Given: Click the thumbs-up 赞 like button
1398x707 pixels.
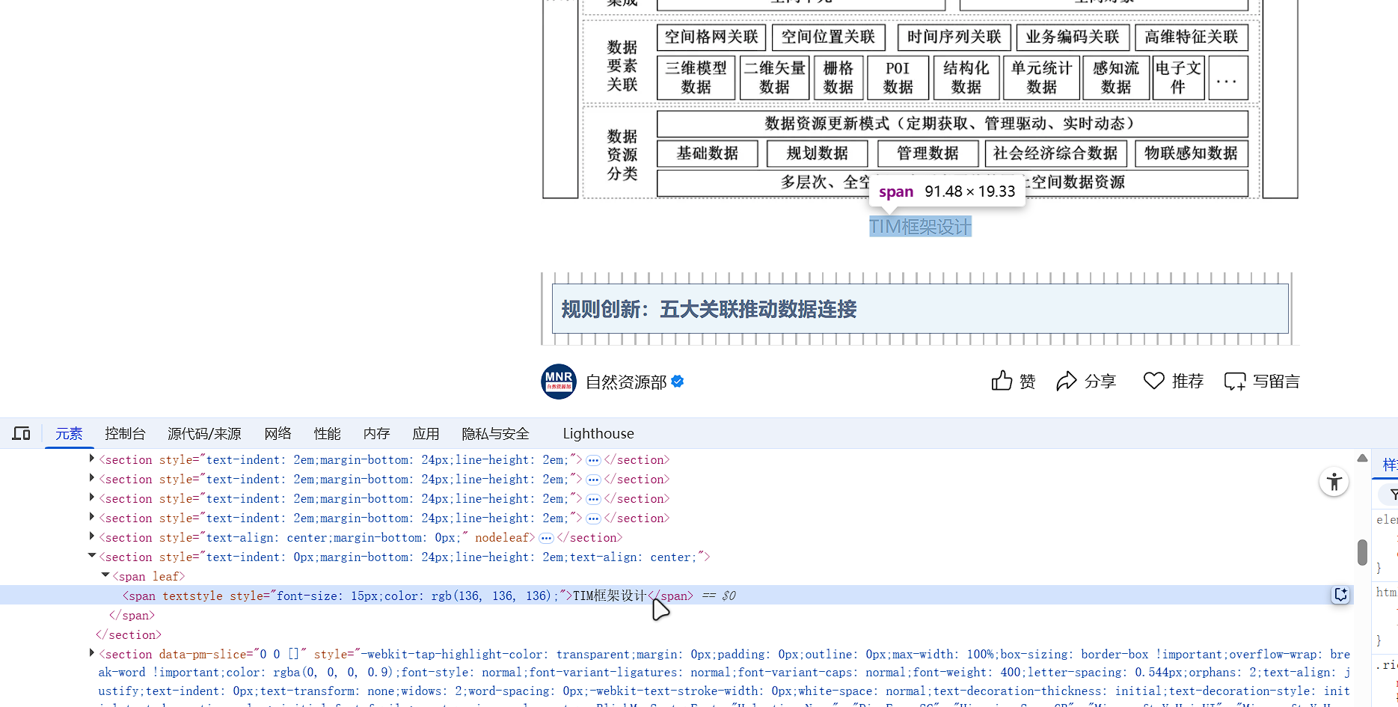Looking at the screenshot, I should point(1013,382).
